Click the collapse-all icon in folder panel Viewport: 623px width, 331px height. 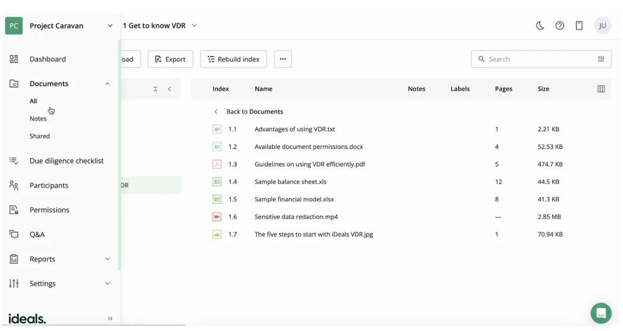coord(155,89)
